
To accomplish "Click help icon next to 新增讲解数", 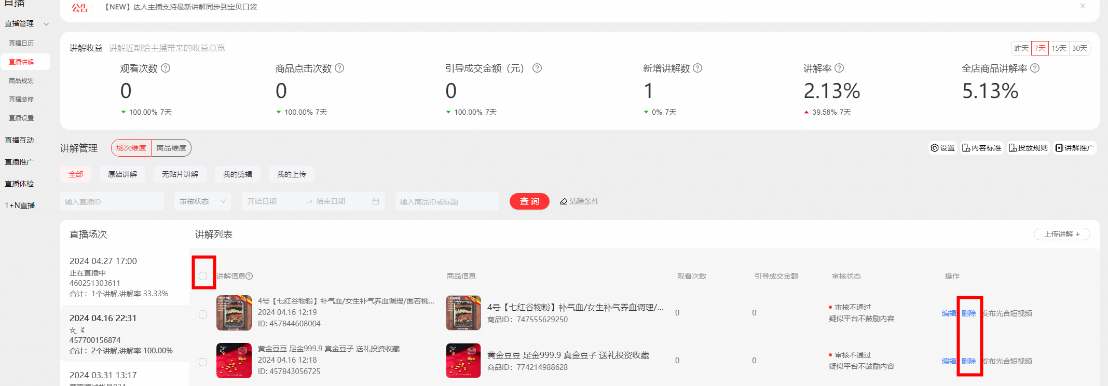I will pyautogui.click(x=697, y=68).
